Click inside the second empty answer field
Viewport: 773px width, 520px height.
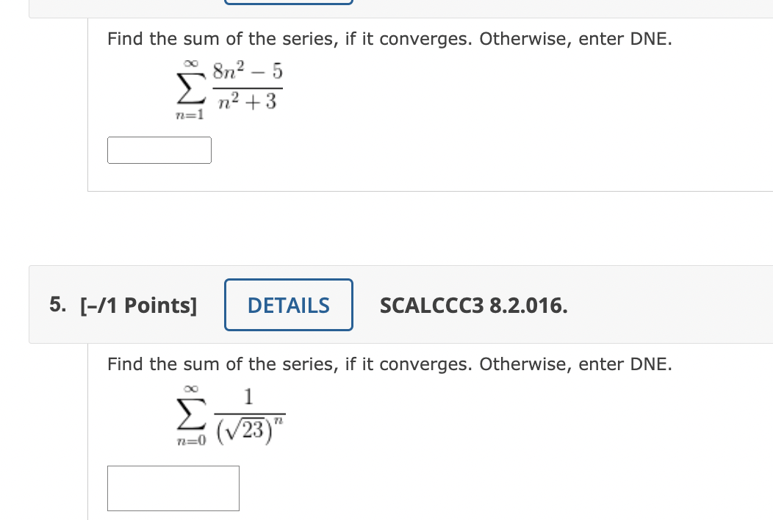click(x=173, y=488)
